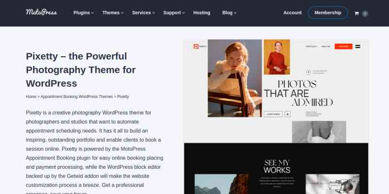389x194 pixels.
Task: Click the Latest Works button in preview
Action: [x=273, y=114]
